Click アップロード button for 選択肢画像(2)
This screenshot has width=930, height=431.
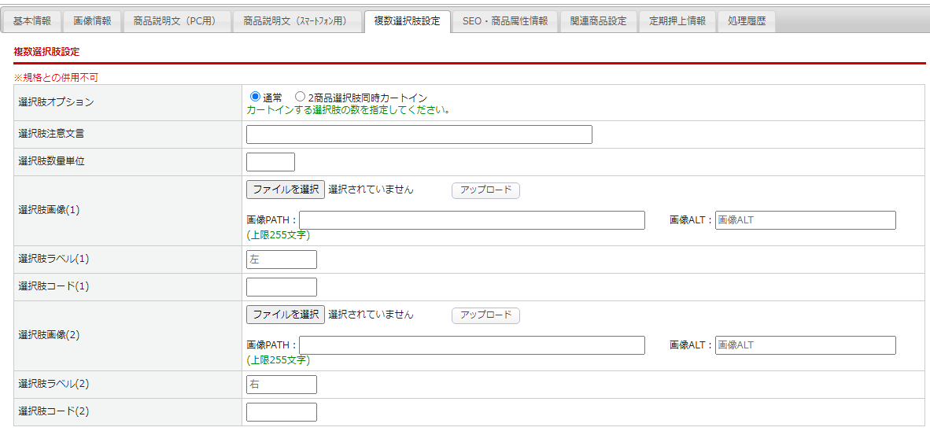click(485, 315)
